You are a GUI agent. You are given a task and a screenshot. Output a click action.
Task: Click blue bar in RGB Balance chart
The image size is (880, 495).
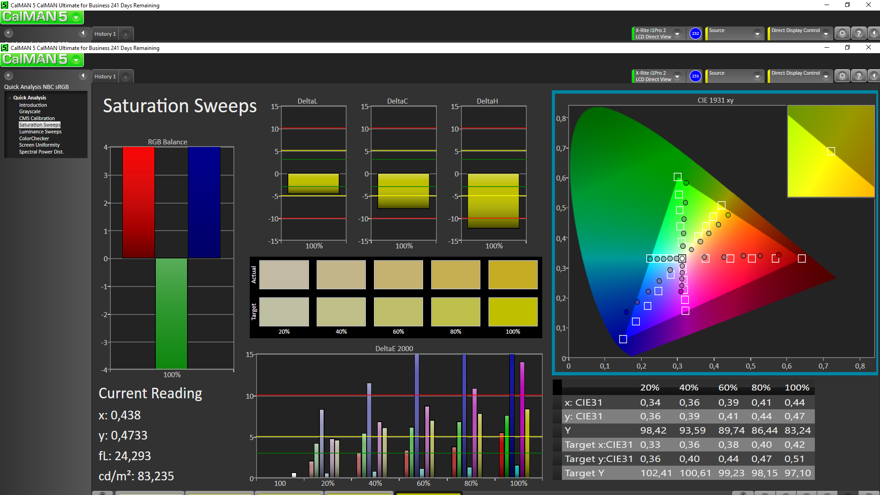coord(204,202)
